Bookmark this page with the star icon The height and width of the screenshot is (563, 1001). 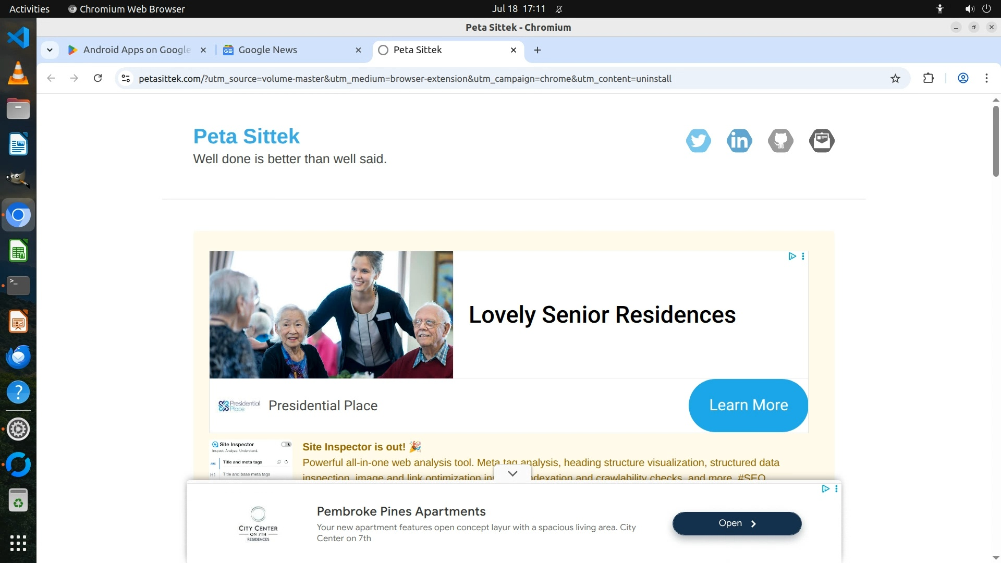[895, 79]
